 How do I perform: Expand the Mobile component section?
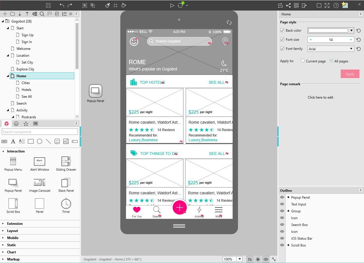click(13, 238)
